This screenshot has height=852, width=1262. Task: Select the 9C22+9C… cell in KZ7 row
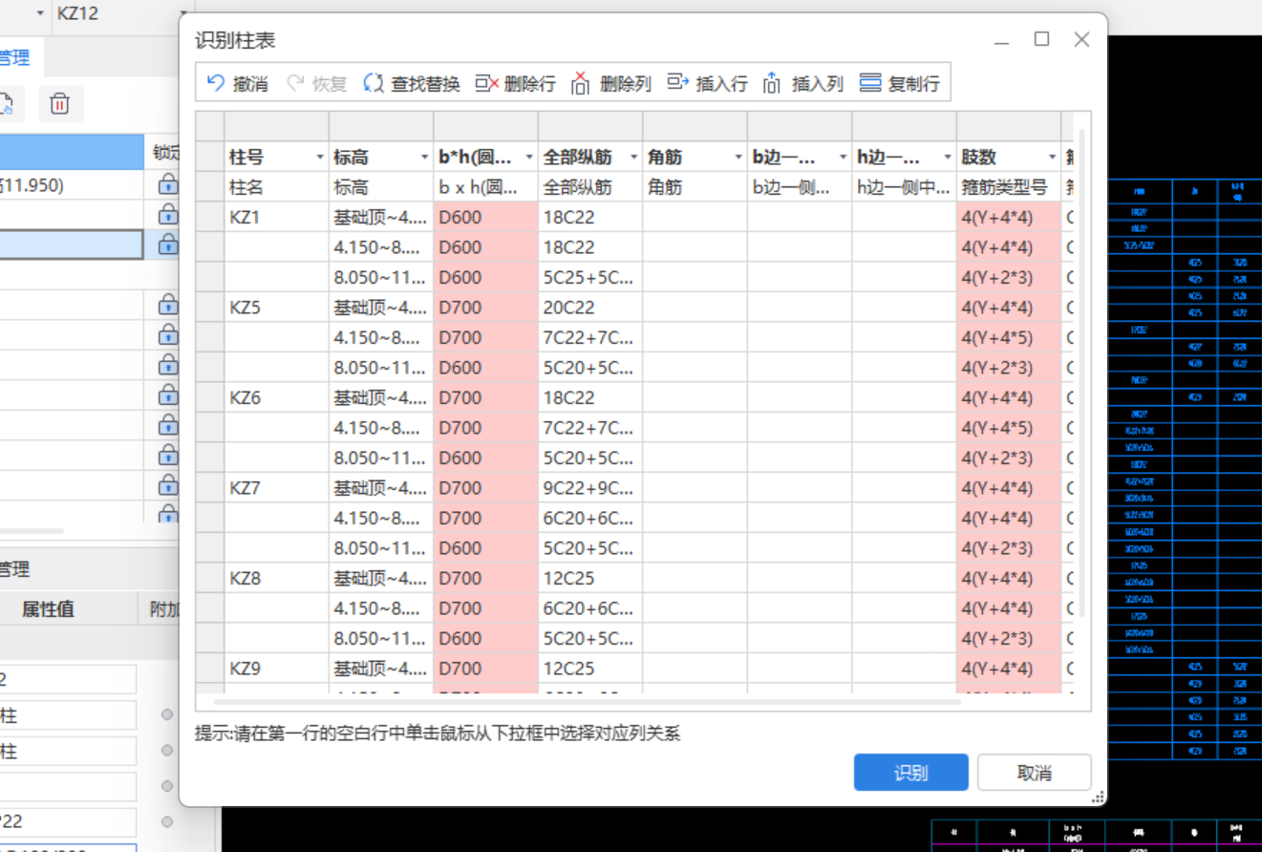pyautogui.click(x=590, y=488)
